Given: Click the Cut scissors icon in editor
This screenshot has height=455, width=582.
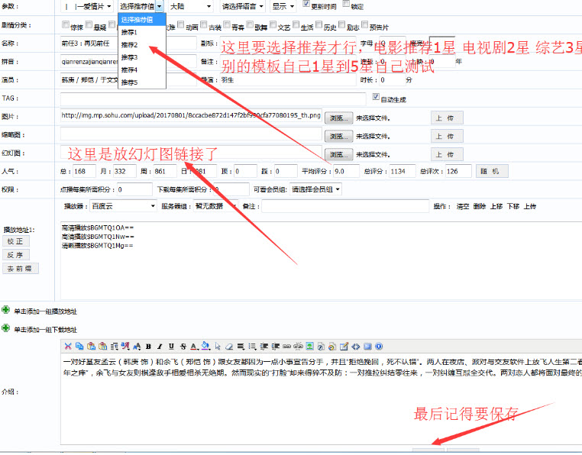Looking at the screenshot, I should click(67, 347).
